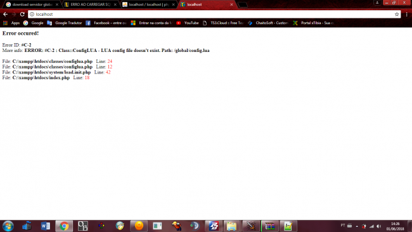Viewport: 412px width, 232px height.
Task: Open YouTube bookmark
Action: click(x=188, y=23)
